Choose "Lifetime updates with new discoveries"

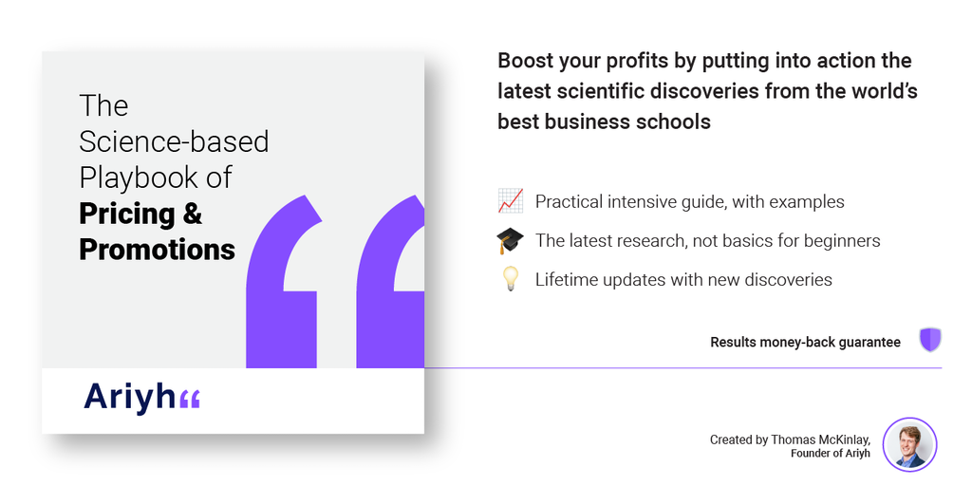[x=683, y=280]
